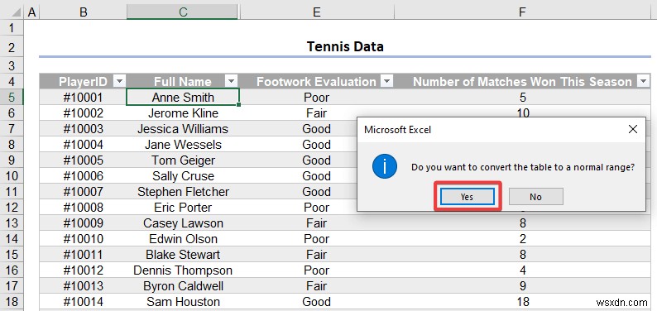Image resolution: width=657 pixels, height=311 pixels.
Task: Select Anne Smith's matches won value 5
Action: point(522,97)
